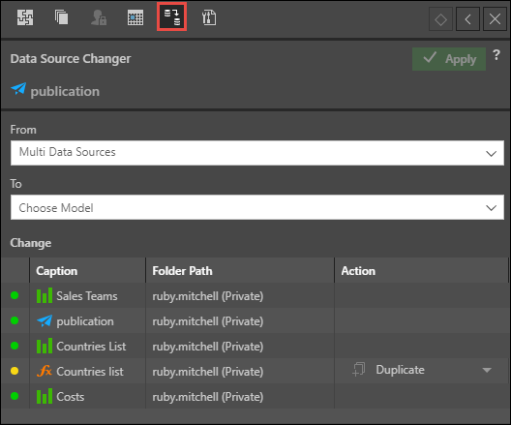Viewport: 511px width, 425px height.
Task: Open the puzzle-piece content panel icon
Action: pos(25,17)
